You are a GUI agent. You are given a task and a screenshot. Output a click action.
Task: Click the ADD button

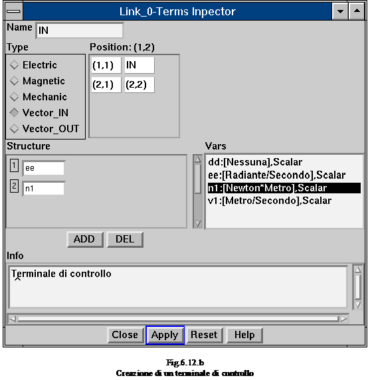point(85,239)
